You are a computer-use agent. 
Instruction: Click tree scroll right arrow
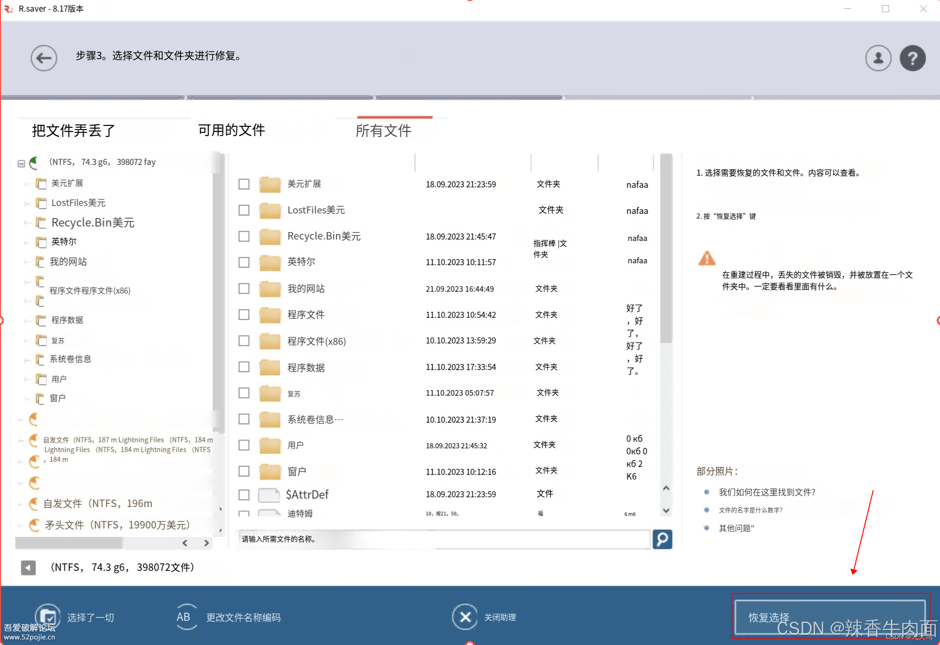207,543
